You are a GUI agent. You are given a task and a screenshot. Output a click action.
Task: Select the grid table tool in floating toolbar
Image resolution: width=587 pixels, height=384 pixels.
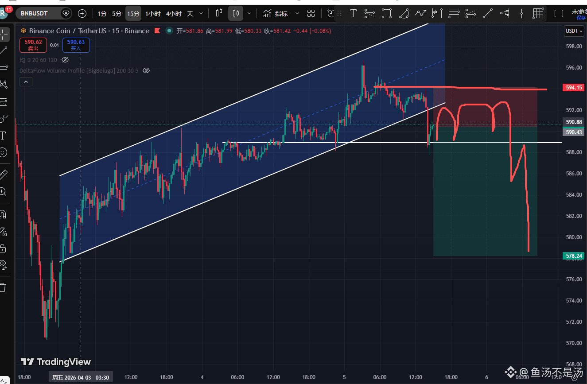pyautogui.click(x=538, y=13)
